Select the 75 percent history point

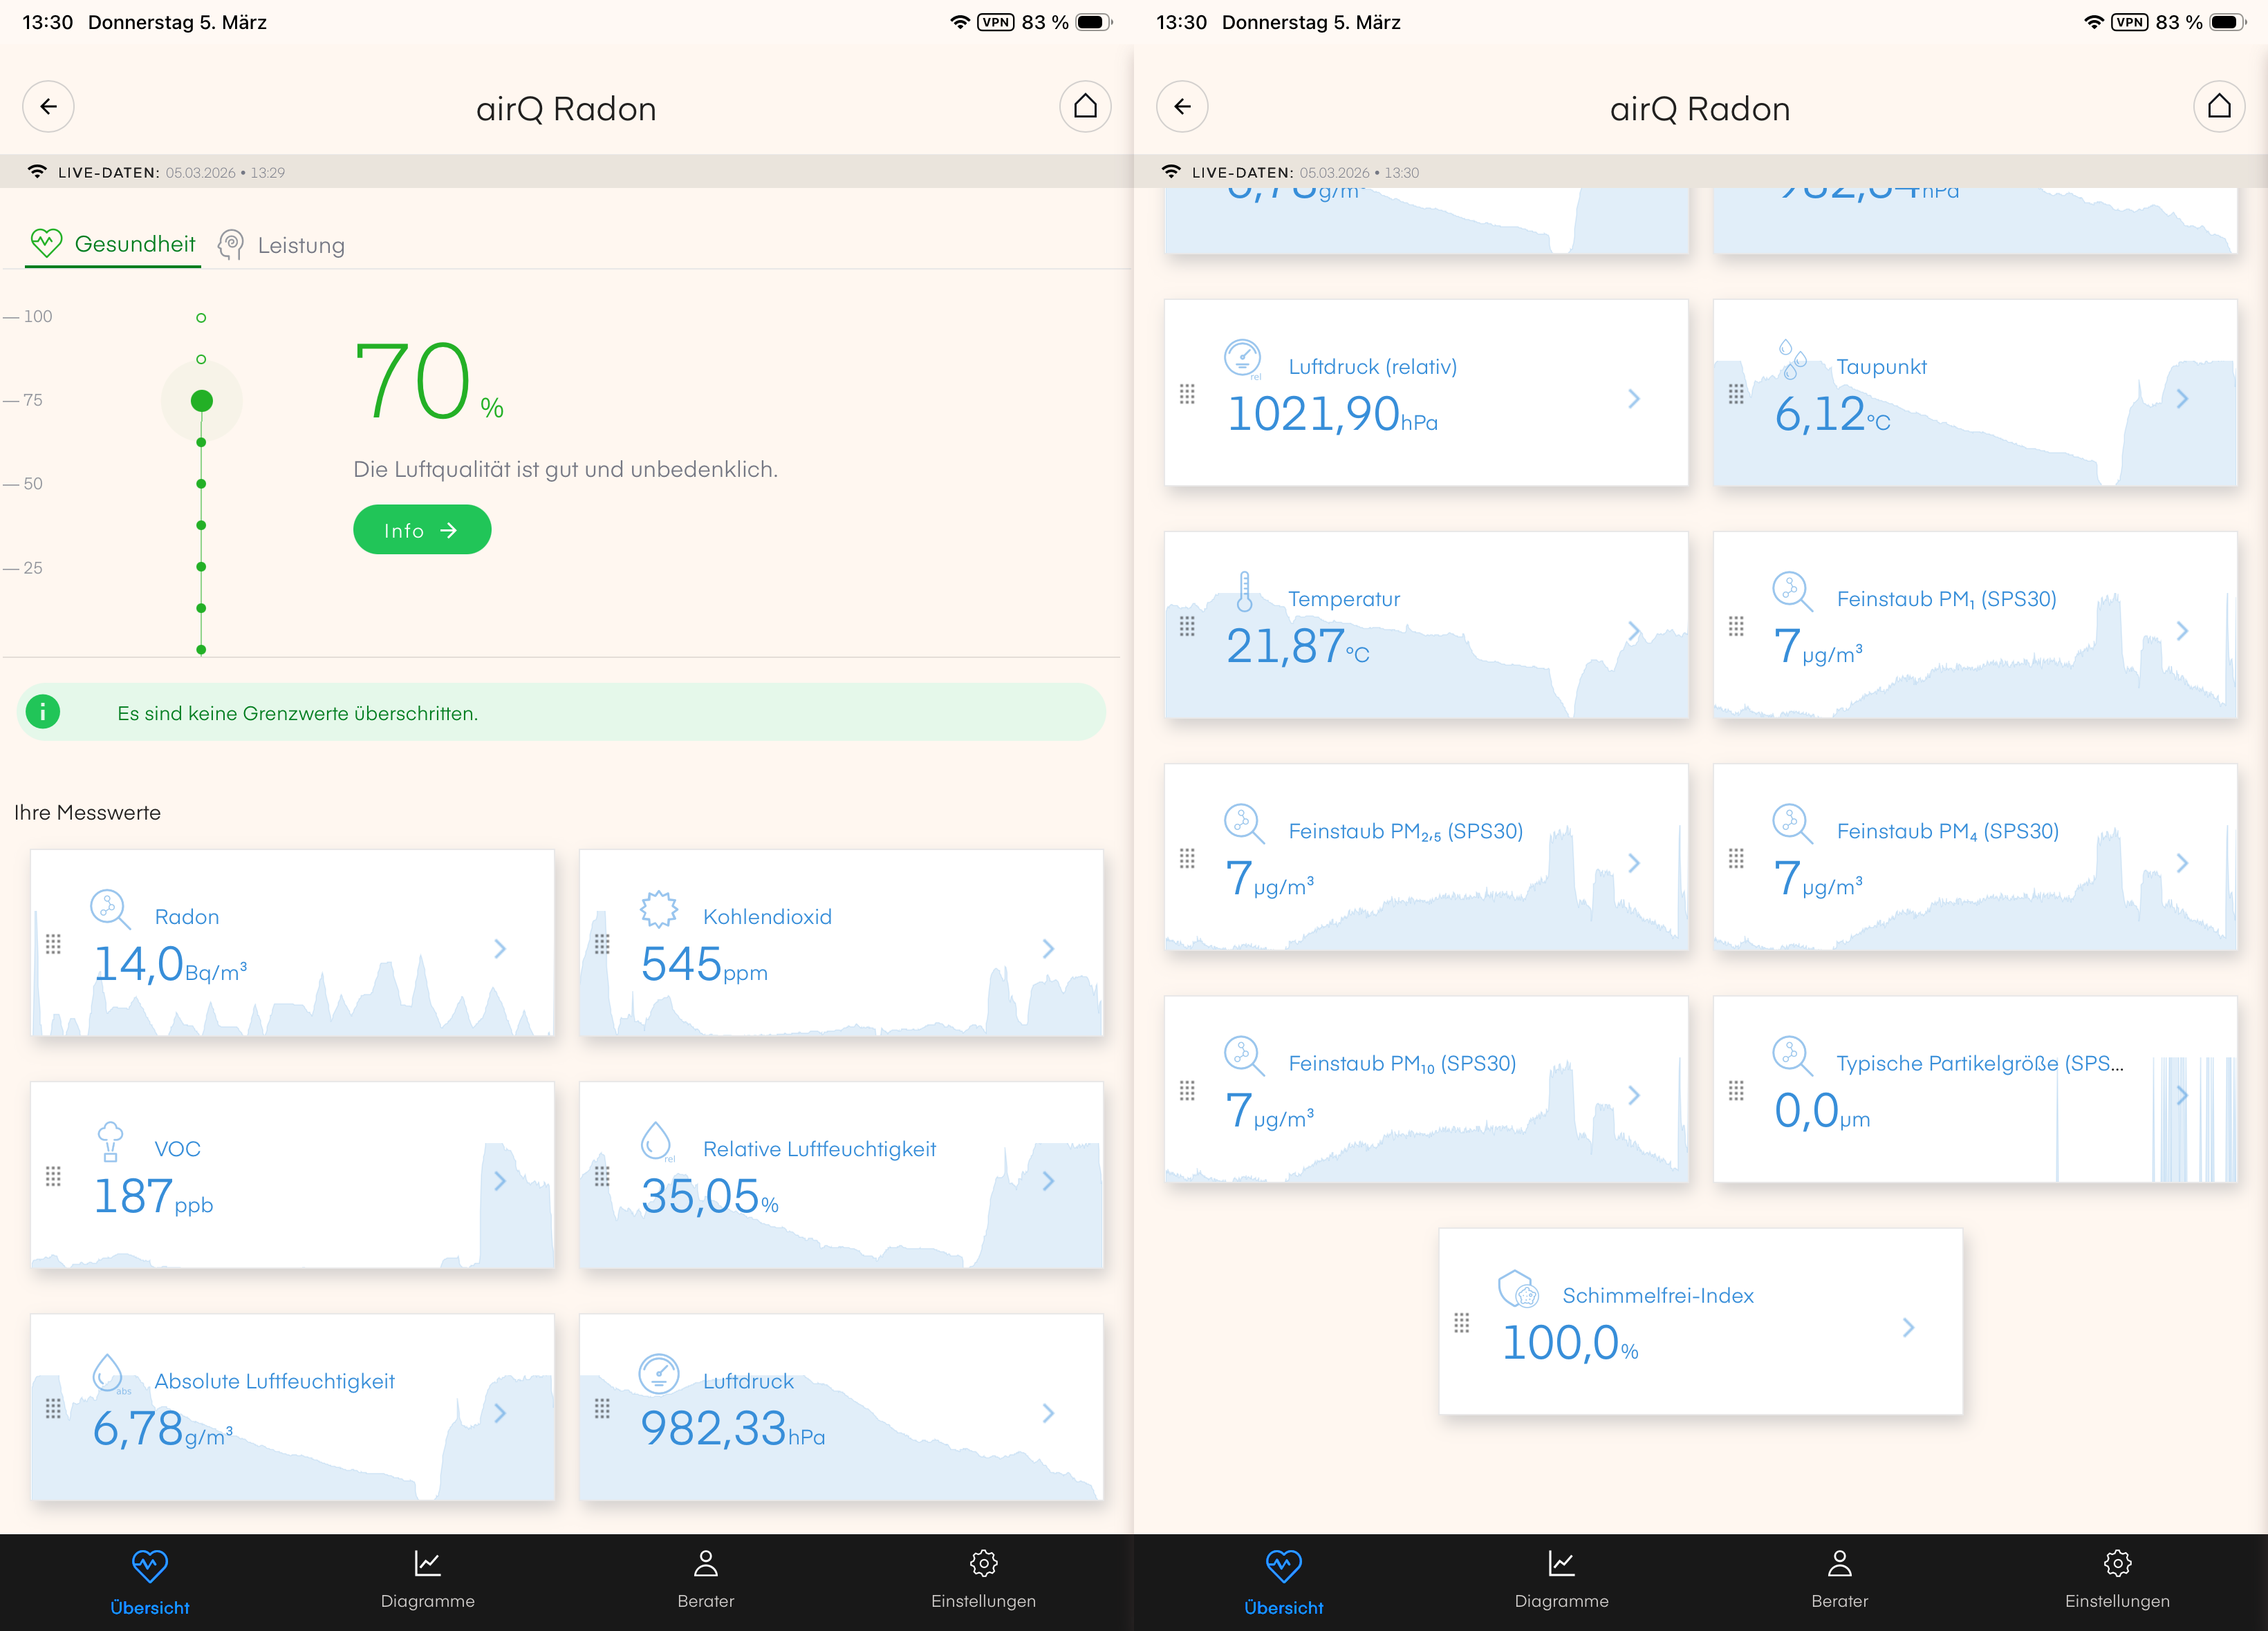pos(201,401)
